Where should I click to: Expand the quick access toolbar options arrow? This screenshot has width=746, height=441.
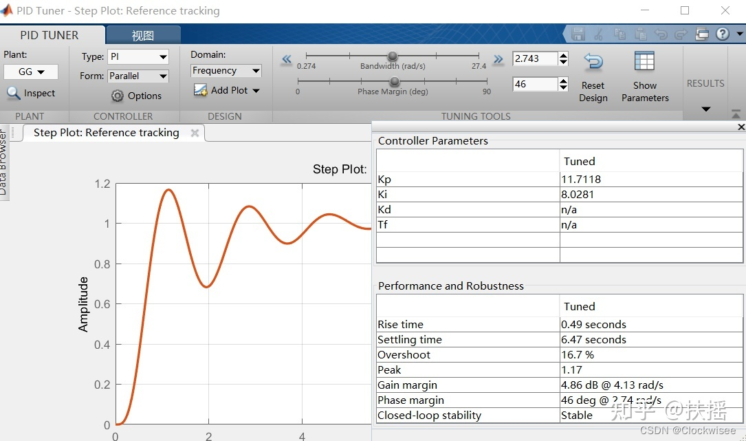[740, 34]
